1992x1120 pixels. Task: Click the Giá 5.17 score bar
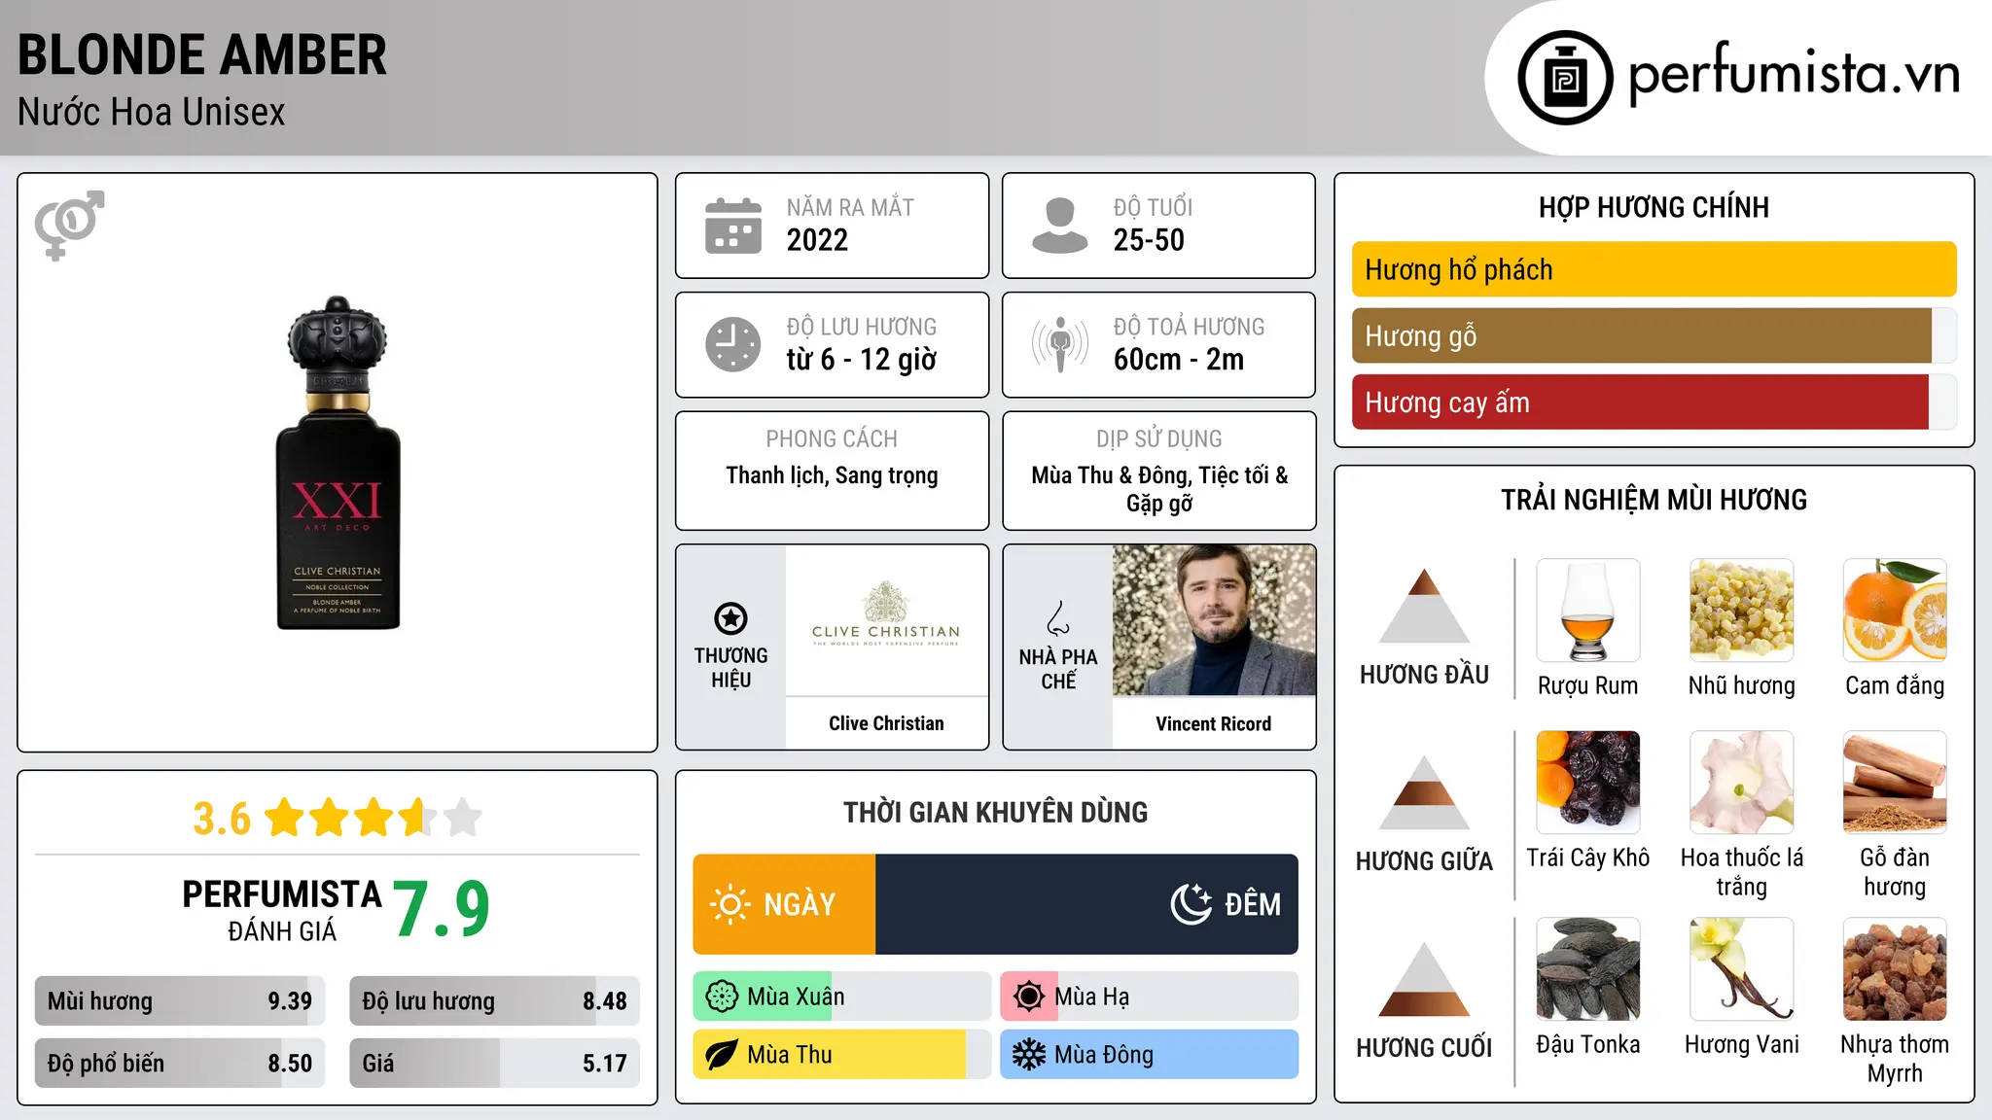pyautogui.click(x=494, y=1063)
